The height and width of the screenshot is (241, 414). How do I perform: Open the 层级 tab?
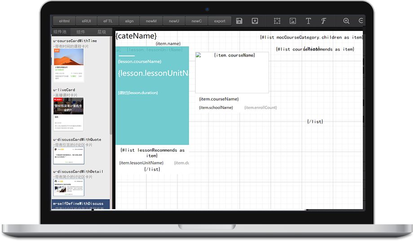coord(102,32)
